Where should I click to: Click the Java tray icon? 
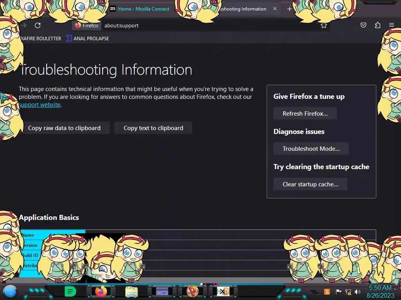click(327, 291)
